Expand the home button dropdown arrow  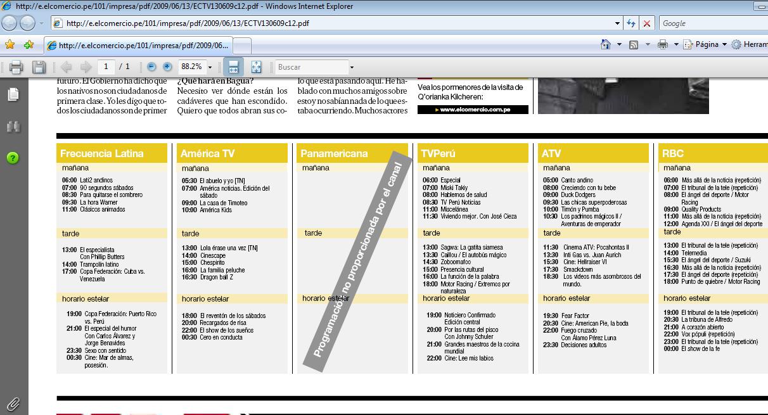(618, 44)
